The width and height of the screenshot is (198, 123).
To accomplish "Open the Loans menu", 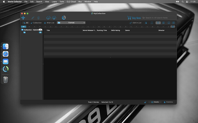I will click(x=54, y=2).
